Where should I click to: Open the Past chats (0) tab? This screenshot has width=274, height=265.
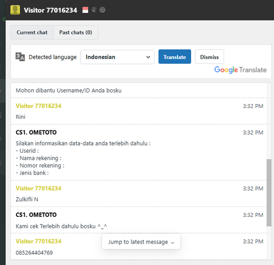click(x=76, y=32)
